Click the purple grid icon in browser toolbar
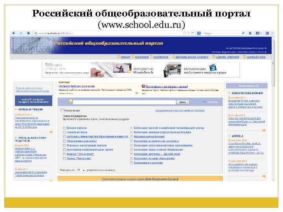Viewport: 283px width, 212px height. (267, 33)
